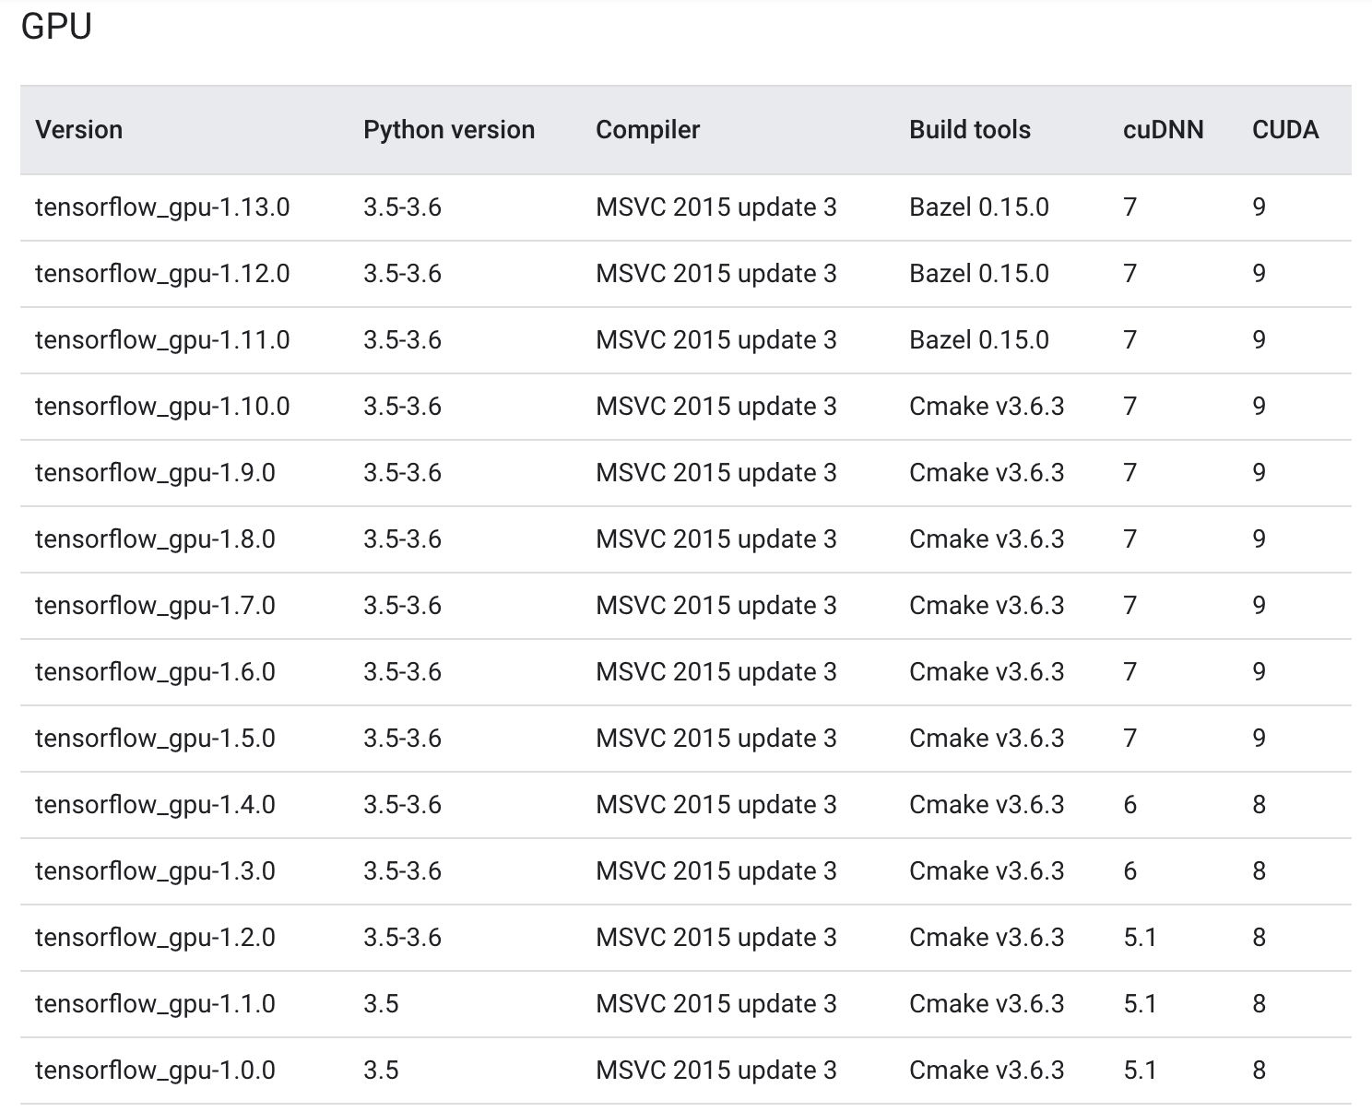Click the tensorflow_gpu-1.9.0 cell
Image resolution: width=1372 pixels, height=1112 pixels.
155,472
